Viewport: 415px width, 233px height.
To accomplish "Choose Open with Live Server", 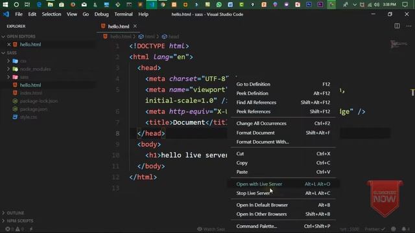I will tap(283, 184).
